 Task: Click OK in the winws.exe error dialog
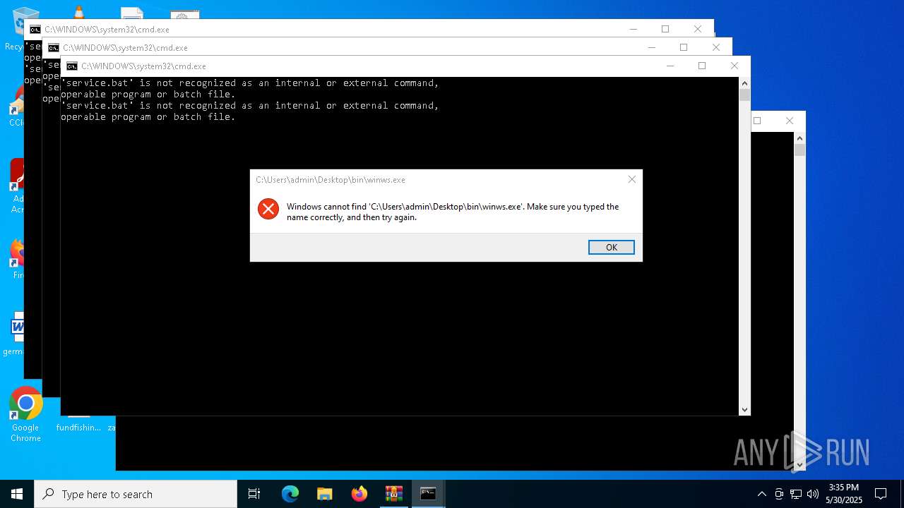click(612, 247)
